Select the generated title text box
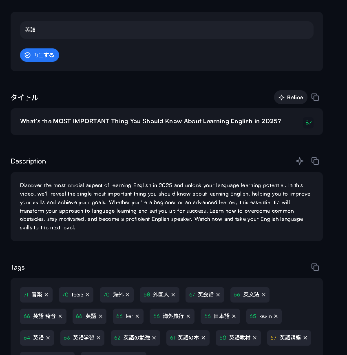 (x=159, y=122)
